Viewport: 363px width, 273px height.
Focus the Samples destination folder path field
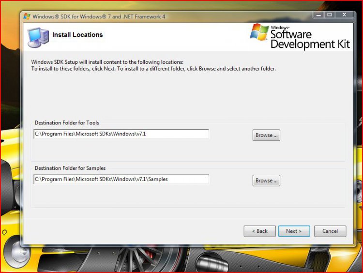pos(121,179)
